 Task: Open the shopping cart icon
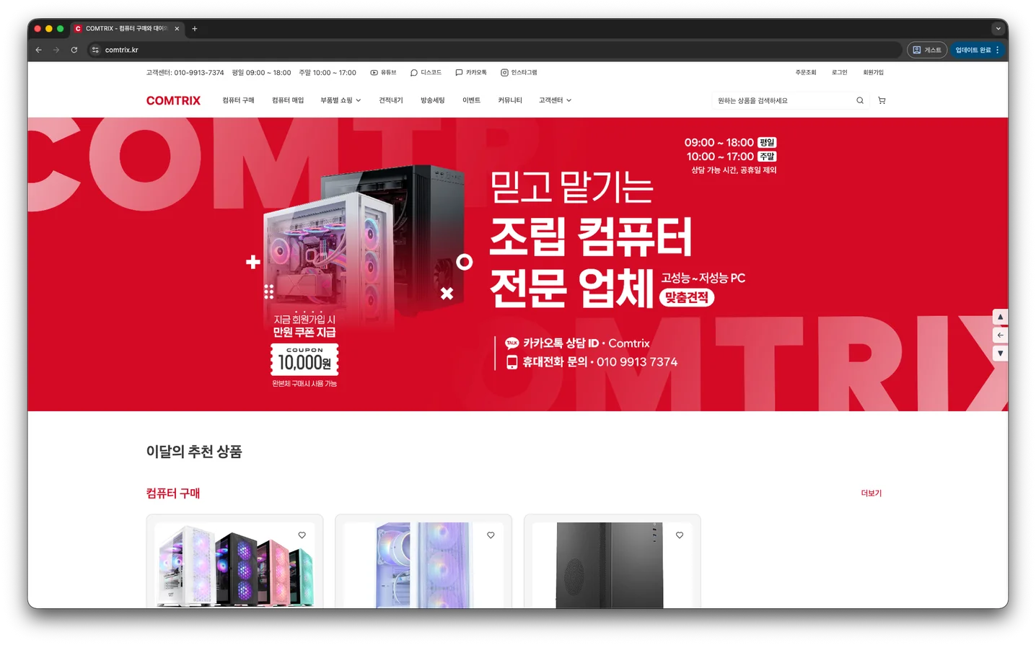pos(882,100)
